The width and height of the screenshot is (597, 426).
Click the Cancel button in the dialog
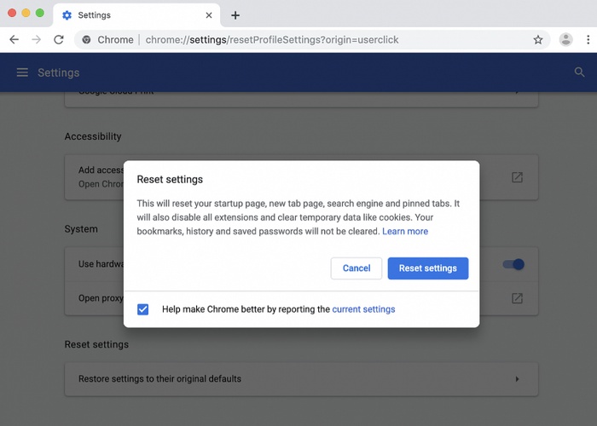tap(356, 268)
